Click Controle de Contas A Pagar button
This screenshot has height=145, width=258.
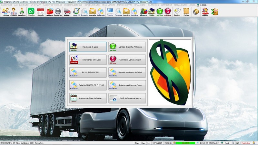[x=127, y=60]
